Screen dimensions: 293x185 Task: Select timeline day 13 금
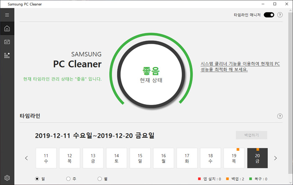coord(93,158)
